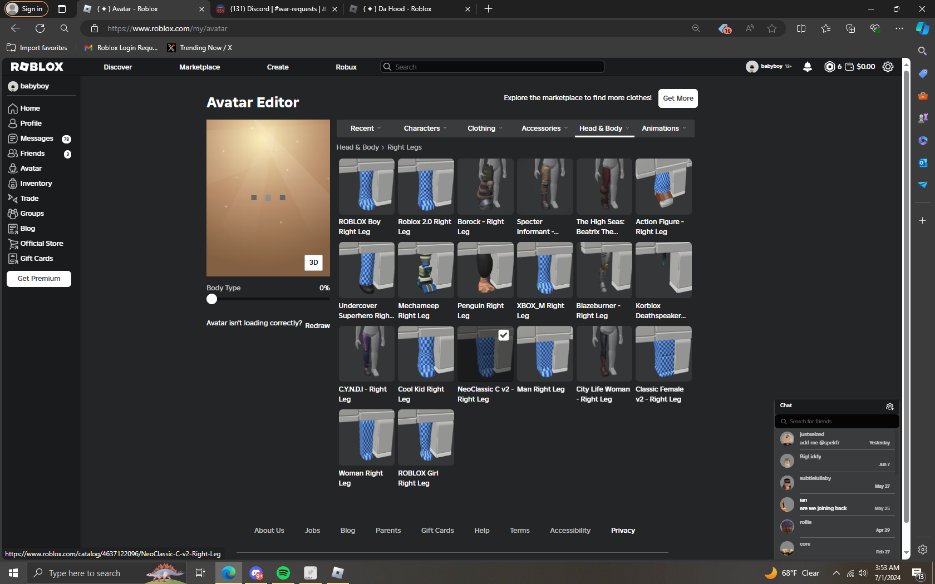This screenshot has height=584, width=935.
Task: Click the Get Premium button
Action: (x=39, y=279)
